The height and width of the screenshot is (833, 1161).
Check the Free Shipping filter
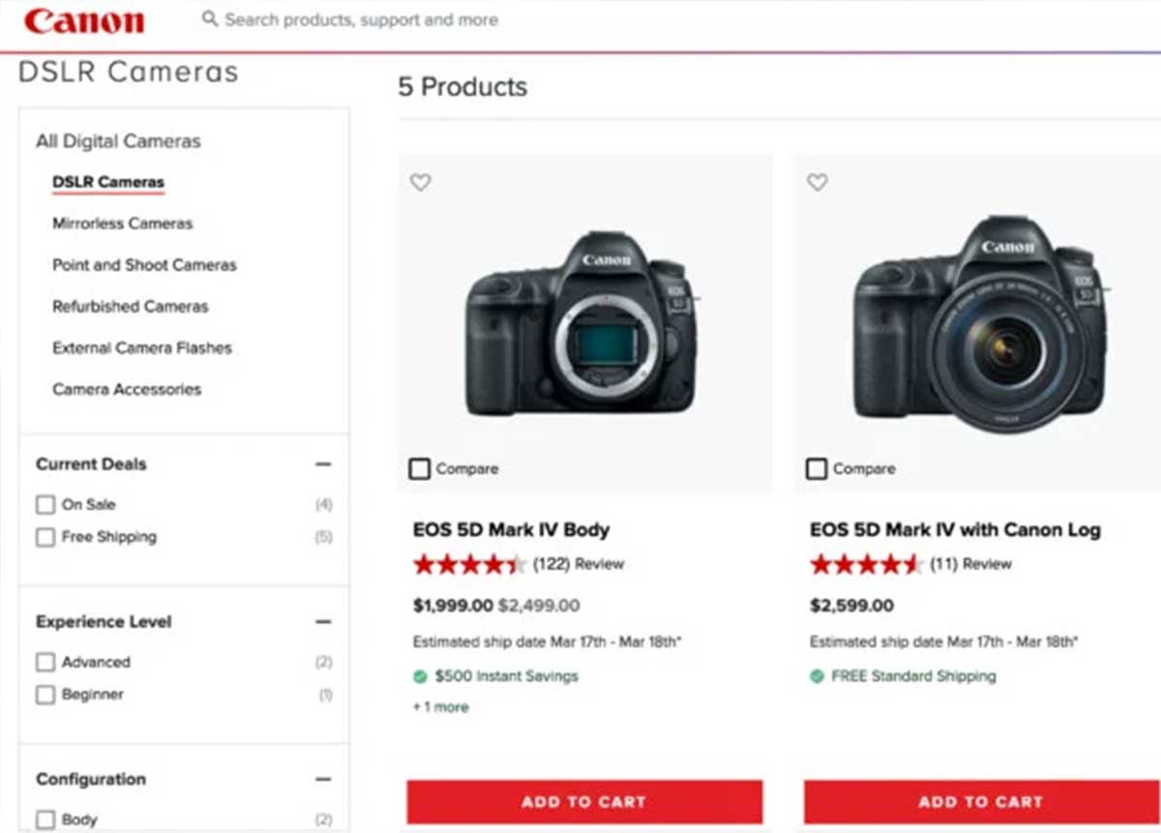[45, 537]
